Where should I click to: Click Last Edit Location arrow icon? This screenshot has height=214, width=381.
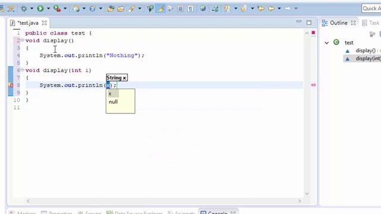tap(261, 9)
